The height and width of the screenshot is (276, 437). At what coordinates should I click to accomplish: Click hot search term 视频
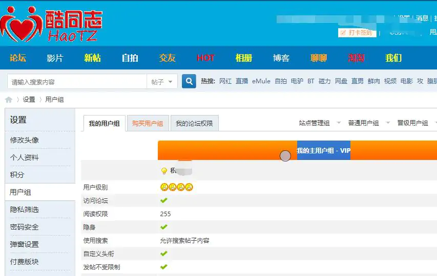pyautogui.click(x=390, y=81)
